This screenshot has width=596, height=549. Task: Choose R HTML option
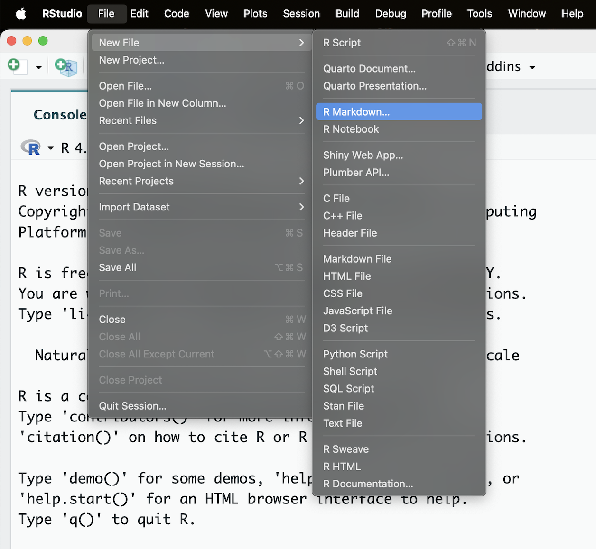pos(399,467)
